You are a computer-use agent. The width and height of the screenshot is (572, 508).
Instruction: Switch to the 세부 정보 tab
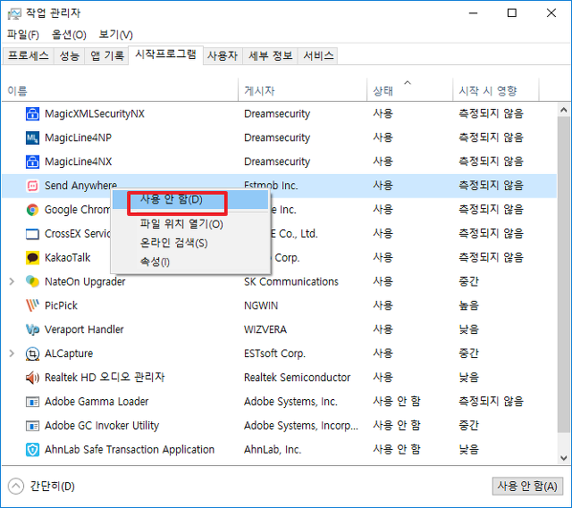pyautogui.click(x=270, y=55)
